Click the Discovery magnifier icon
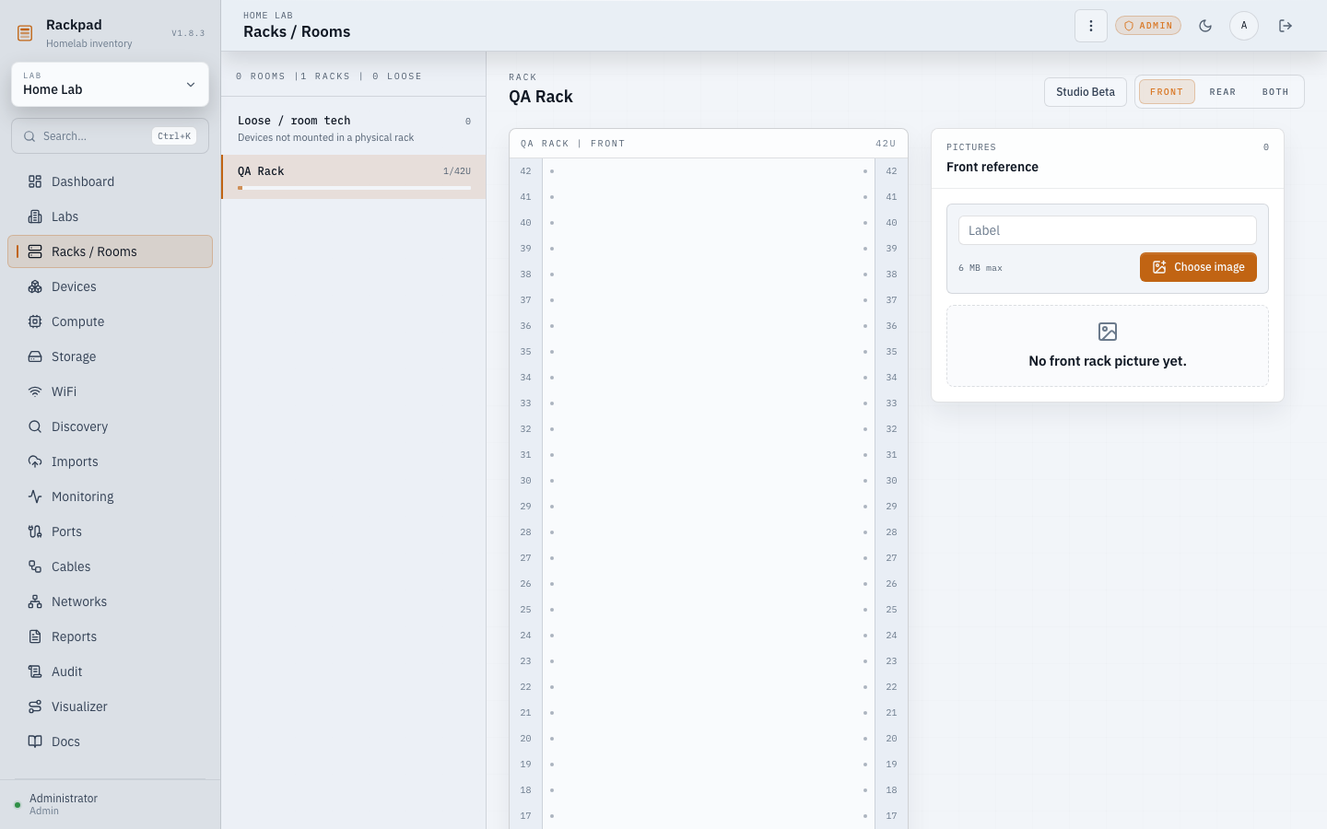 coord(35,426)
